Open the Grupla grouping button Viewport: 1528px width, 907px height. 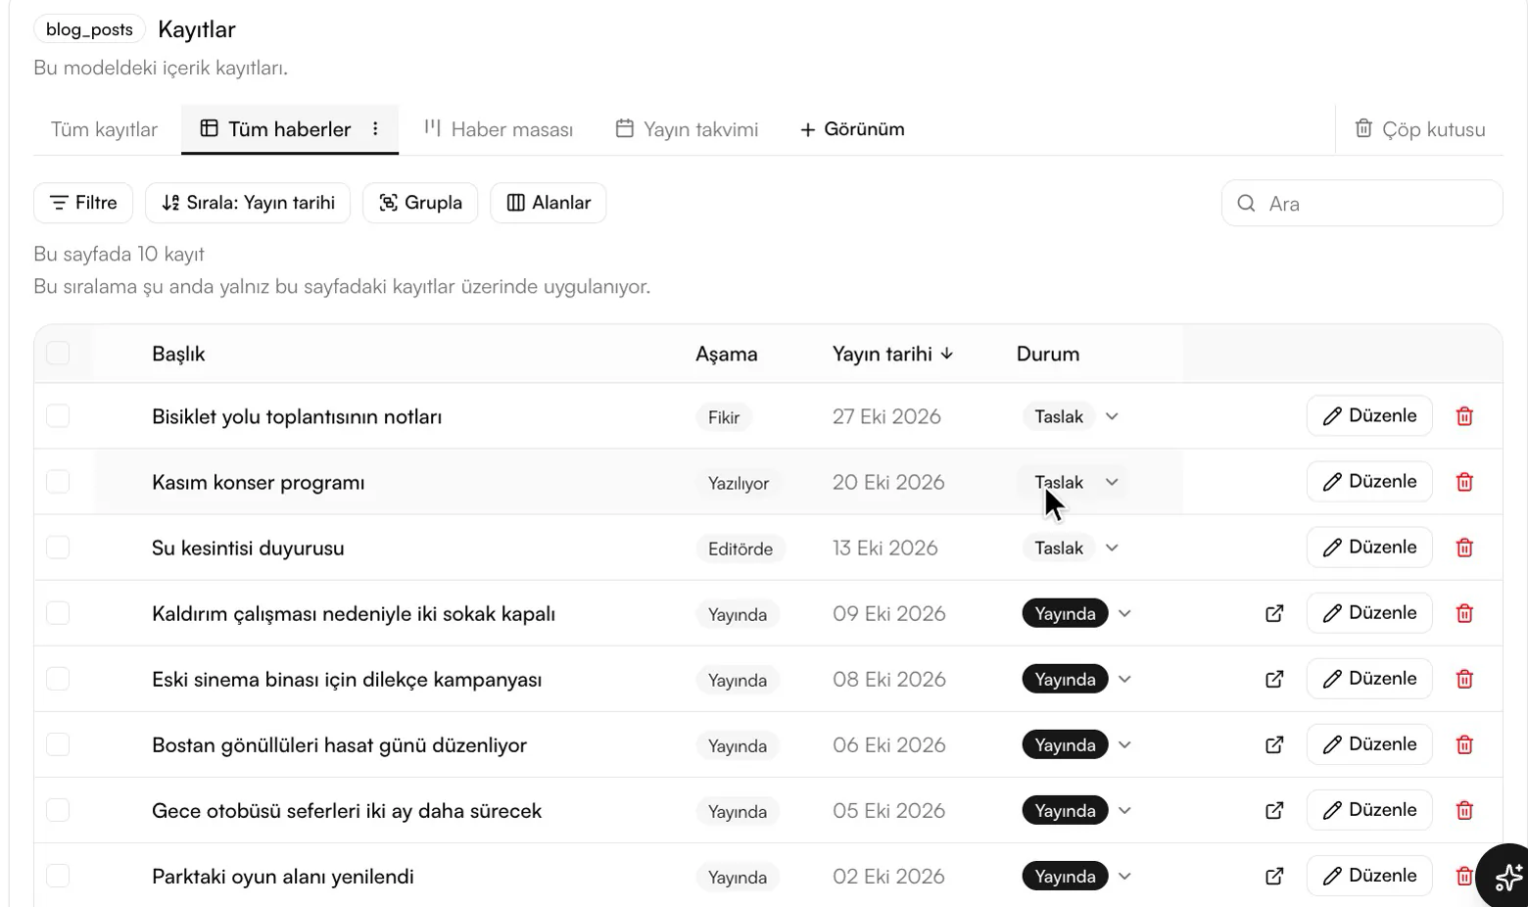coord(420,203)
